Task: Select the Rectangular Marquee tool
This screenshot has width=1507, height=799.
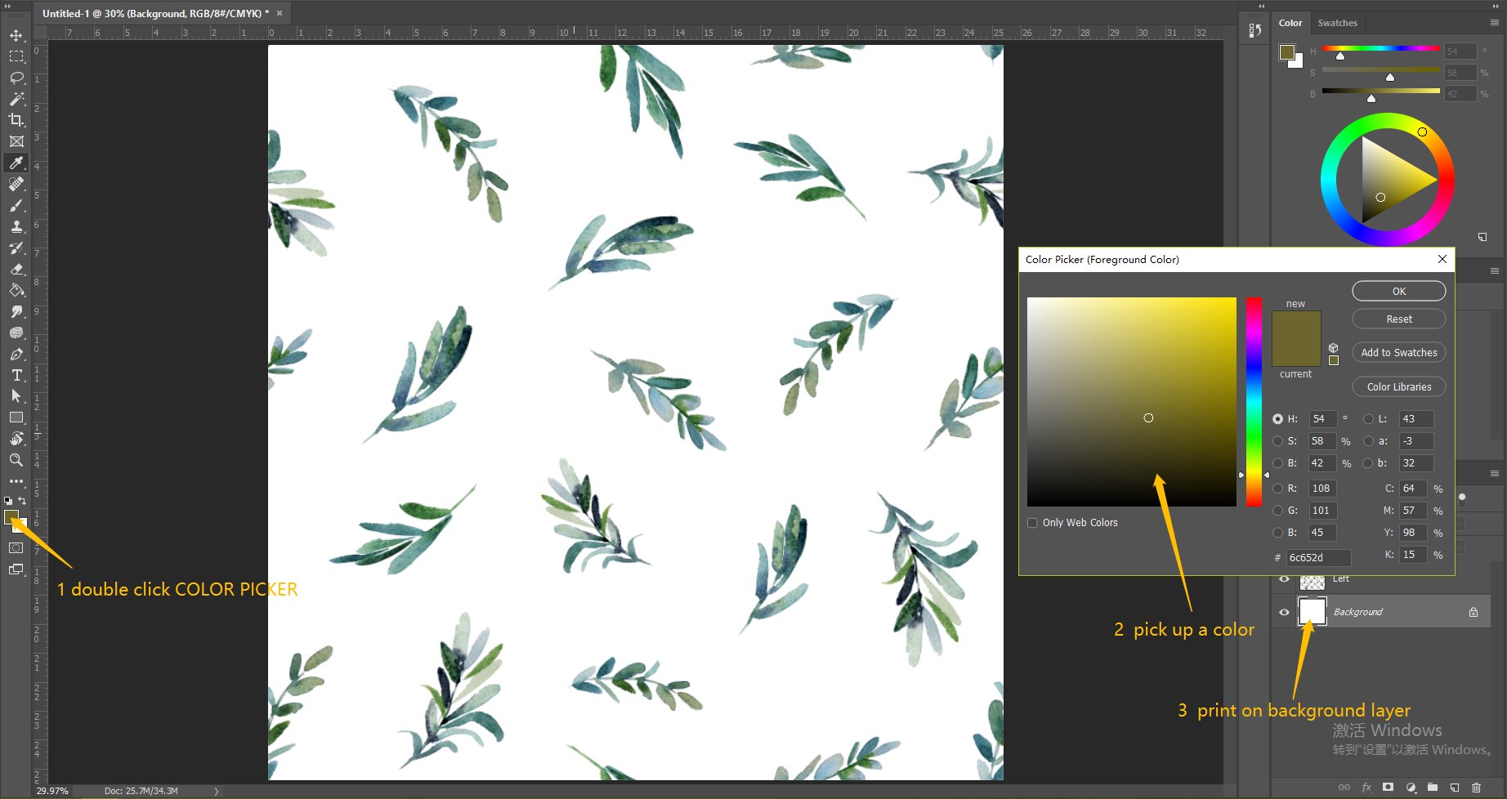Action: coord(16,56)
